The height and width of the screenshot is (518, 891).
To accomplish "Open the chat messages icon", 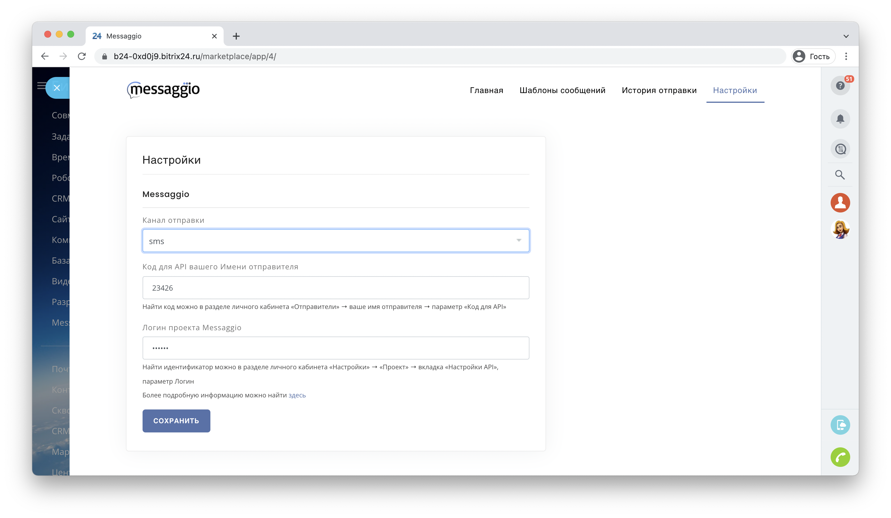I will click(x=840, y=149).
